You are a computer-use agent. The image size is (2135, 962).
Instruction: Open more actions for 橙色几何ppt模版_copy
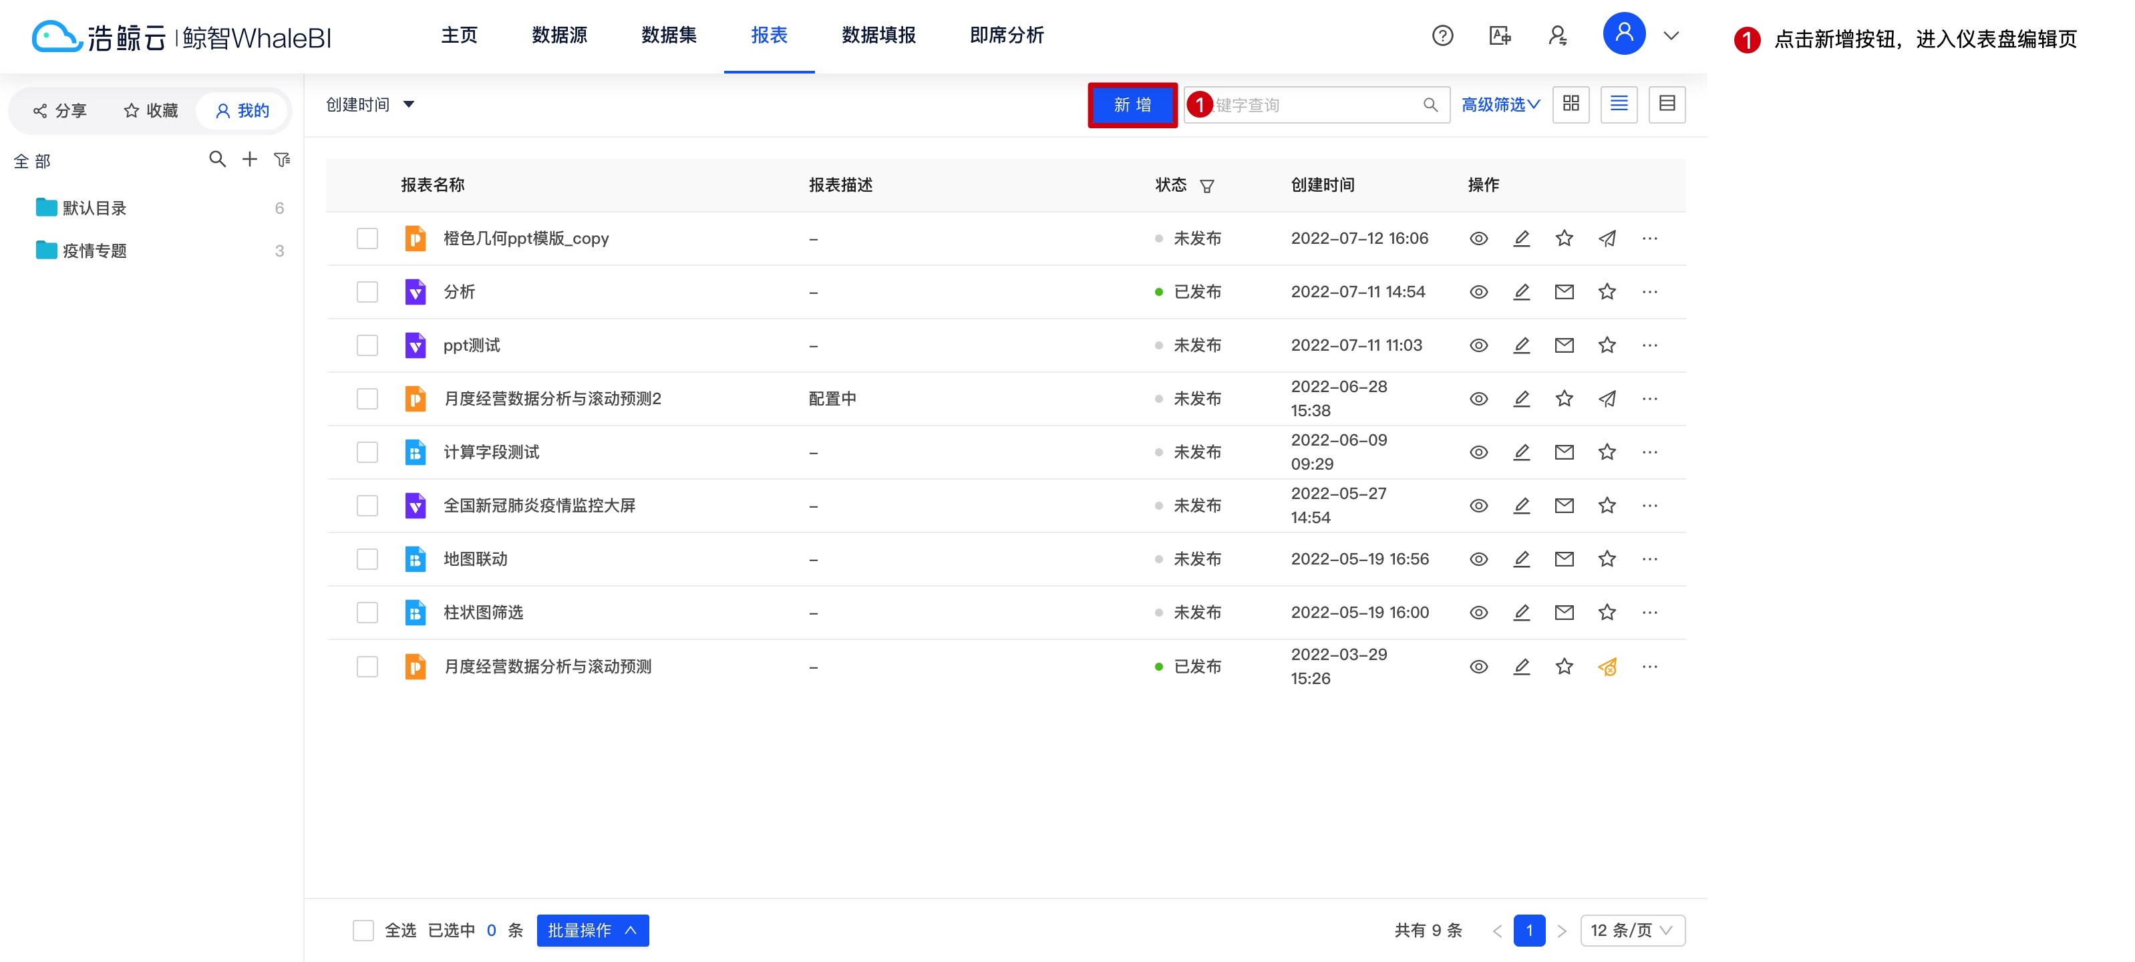tap(1649, 238)
